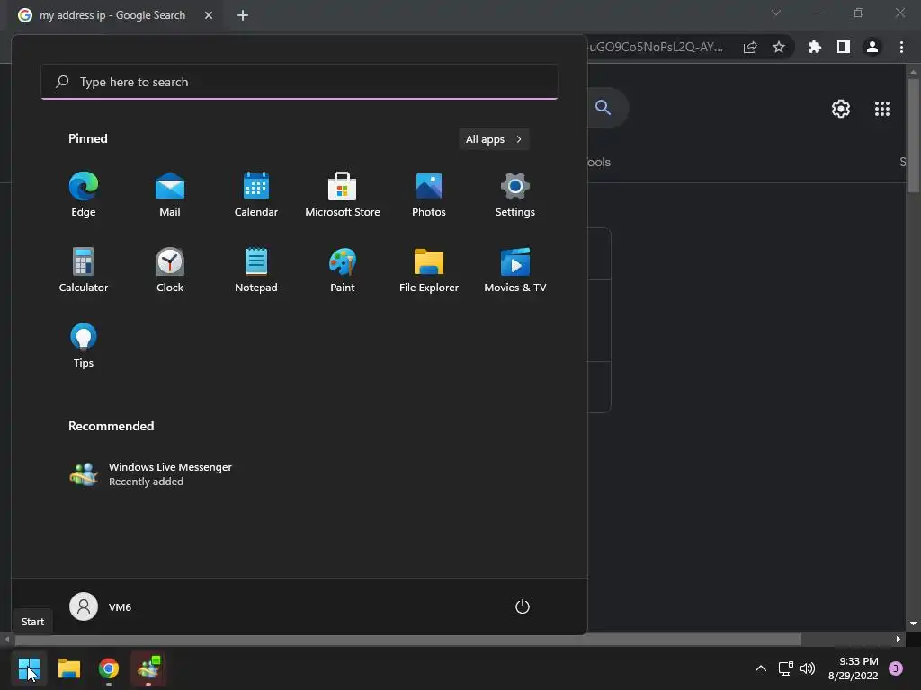921x690 pixels.
Task: Open Microsoft Store
Action: pyautogui.click(x=343, y=195)
